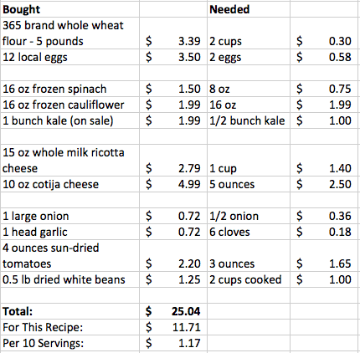The height and width of the screenshot is (353, 360).
Task: Select the 0.75 spinach cost cell
Action: (324, 89)
